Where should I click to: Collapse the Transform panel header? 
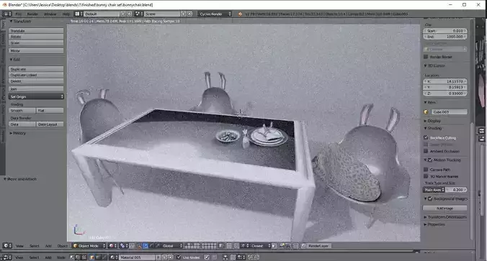point(20,22)
